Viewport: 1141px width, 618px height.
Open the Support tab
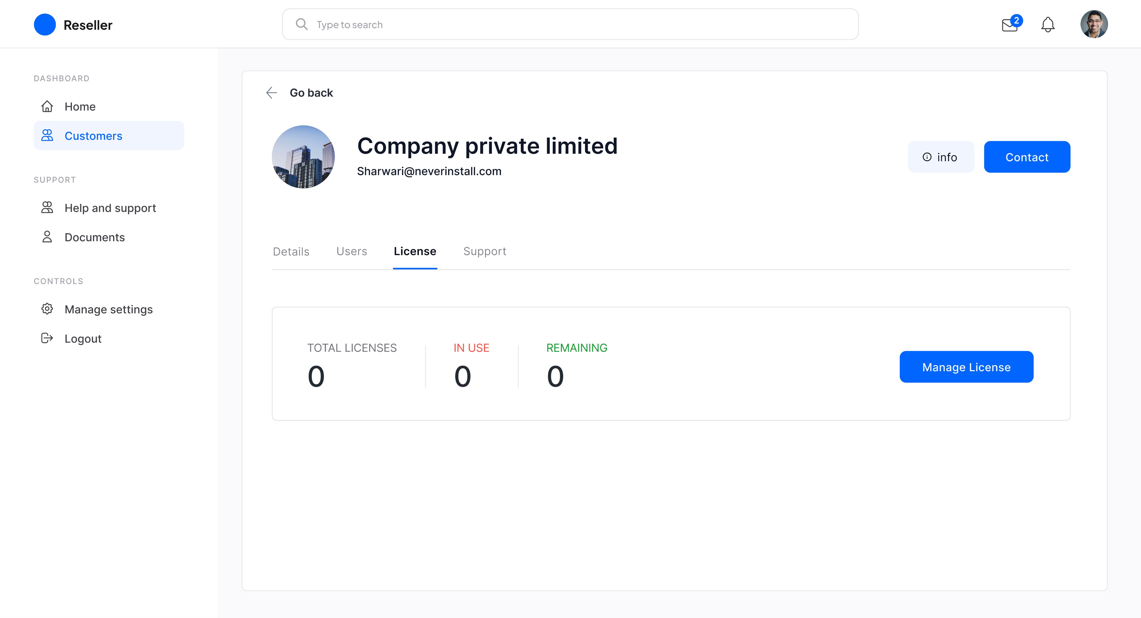click(x=485, y=251)
